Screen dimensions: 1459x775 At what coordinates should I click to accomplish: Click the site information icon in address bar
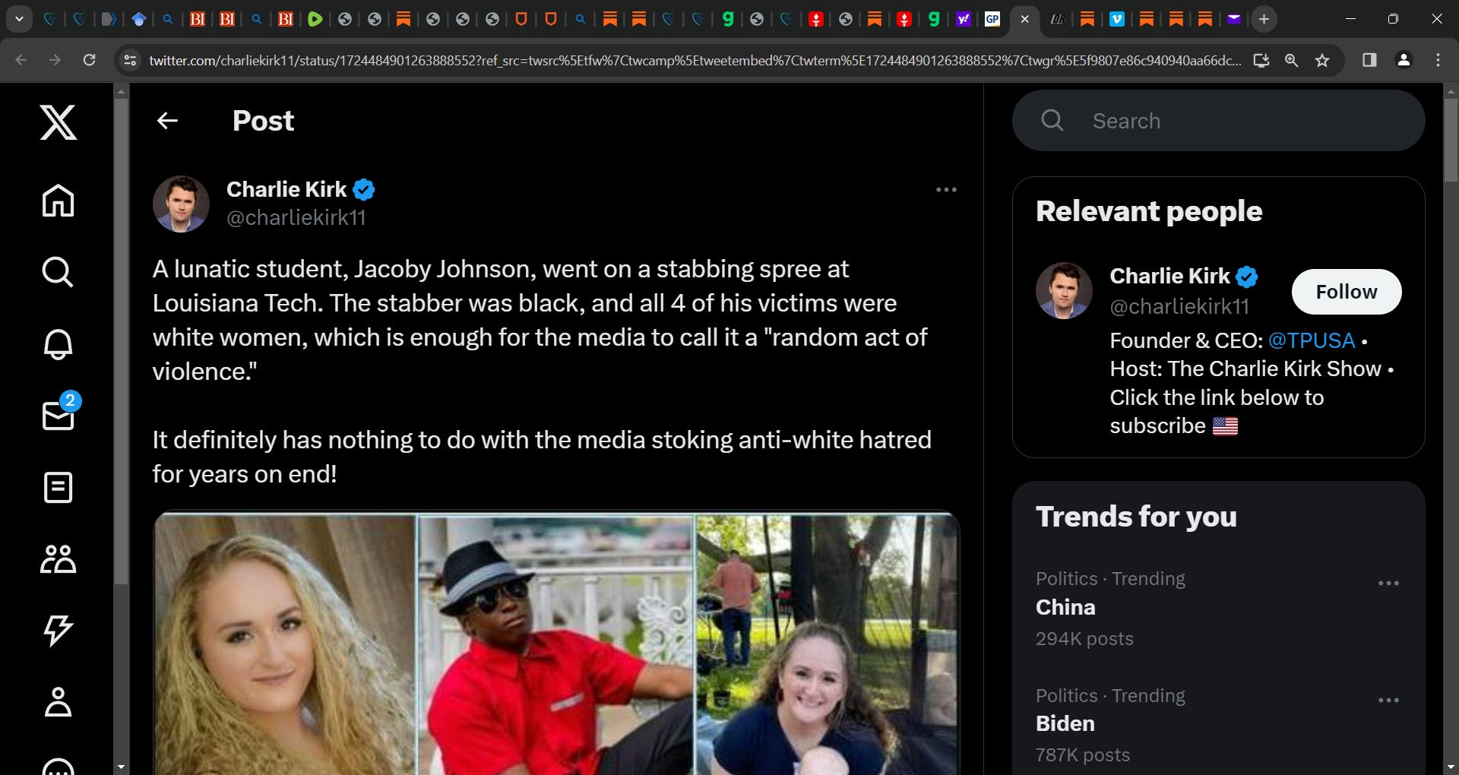tap(130, 60)
